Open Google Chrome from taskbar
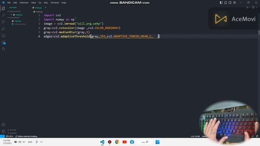 tap(117, 142)
